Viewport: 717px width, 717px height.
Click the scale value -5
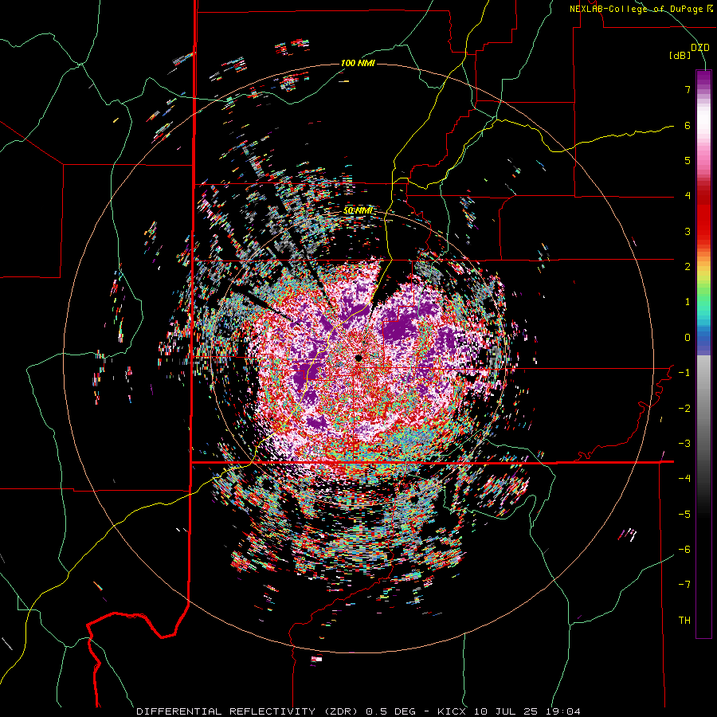[x=684, y=514]
